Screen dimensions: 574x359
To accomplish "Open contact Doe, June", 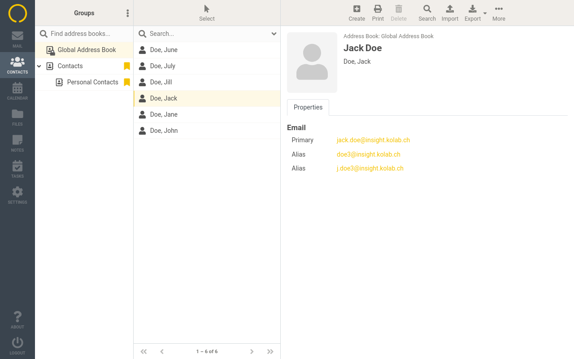I will 207,50.
